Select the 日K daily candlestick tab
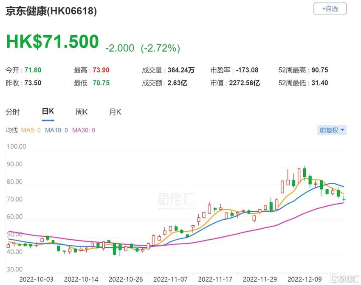Screen dimensions: 361x285 (x=48, y=112)
